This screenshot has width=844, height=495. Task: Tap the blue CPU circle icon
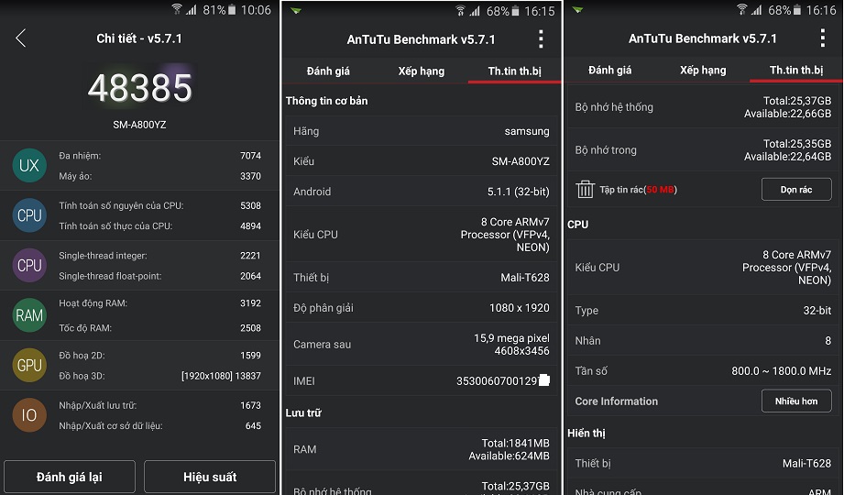29,215
